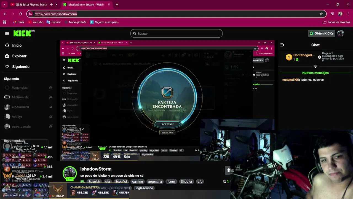The height and width of the screenshot is (199, 353).
Task: Open a new browser tab
Action: 117,4
